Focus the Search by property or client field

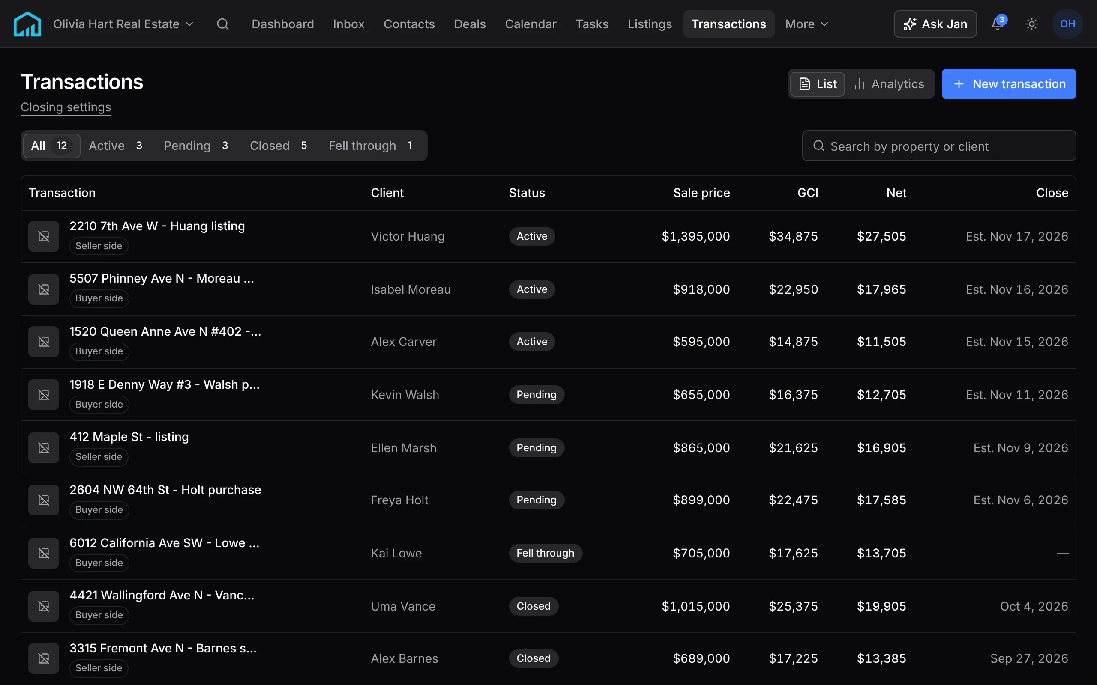tap(939, 146)
